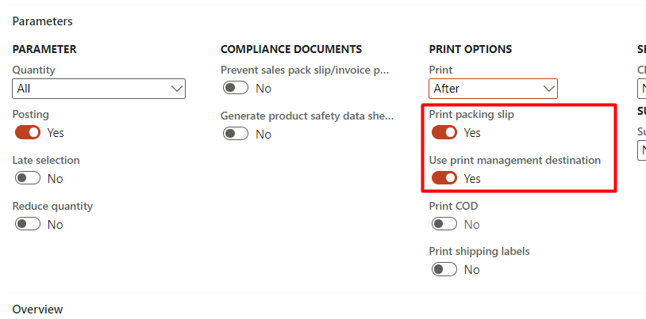Image resolution: width=646 pixels, height=319 pixels.
Task: Click the cut-off field right of Print packing slip
Action: [x=641, y=150]
